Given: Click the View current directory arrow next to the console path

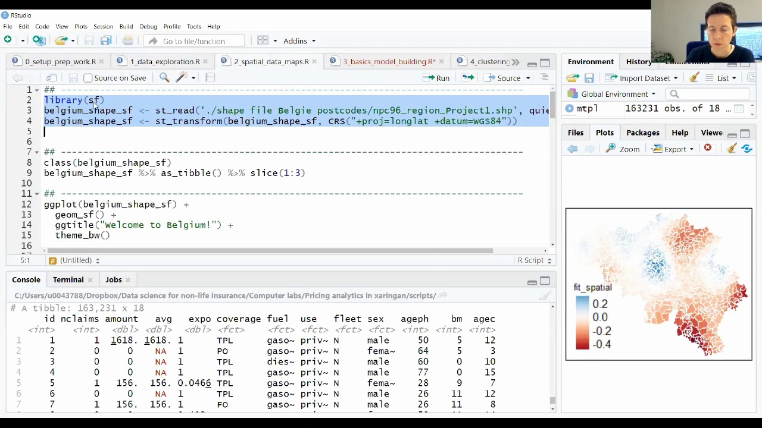Looking at the screenshot, I should click(442, 295).
